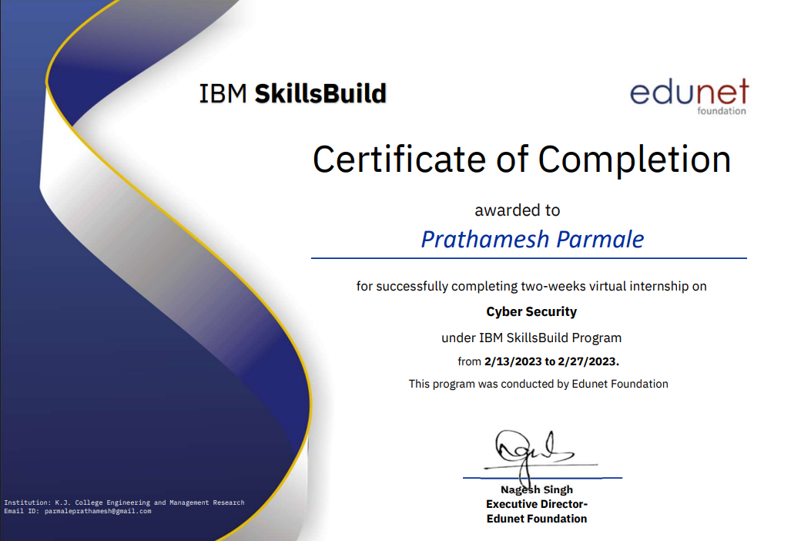Select the Certificate of Completion heading
The width and height of the screenshot is (811, 541).
tap(521, 160)
